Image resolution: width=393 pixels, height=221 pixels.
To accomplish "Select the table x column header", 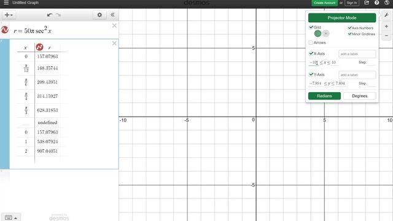I will click(26, 47).
